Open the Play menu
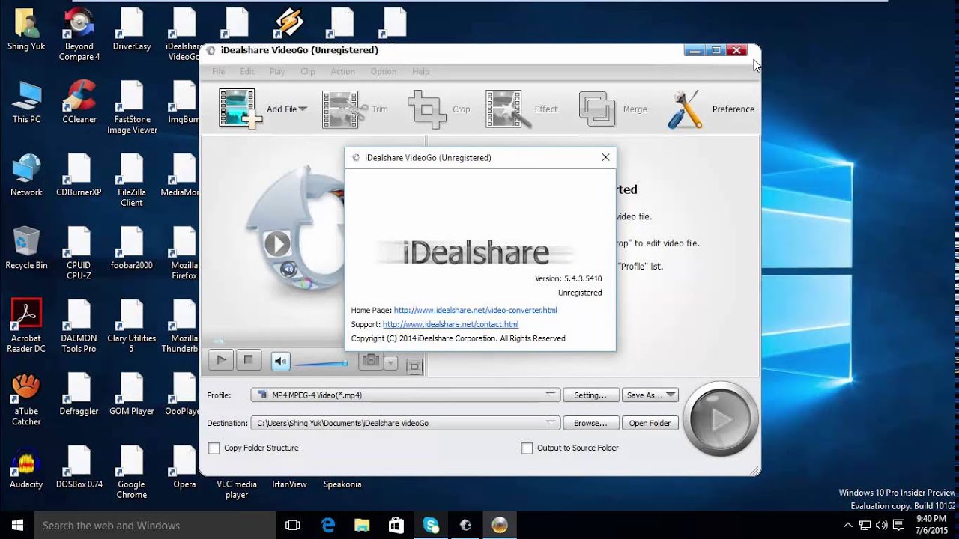Viewport: 959px width, 539px height. [x=277, y=72]
